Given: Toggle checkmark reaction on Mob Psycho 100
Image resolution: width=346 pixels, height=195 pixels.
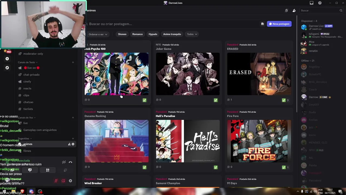Looking at the screenshot, I should (x=144, y=100).
